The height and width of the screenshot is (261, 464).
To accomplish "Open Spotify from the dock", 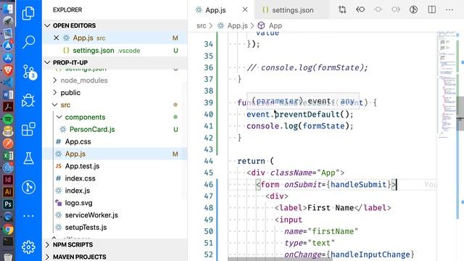I will click(x=8, y=119).
